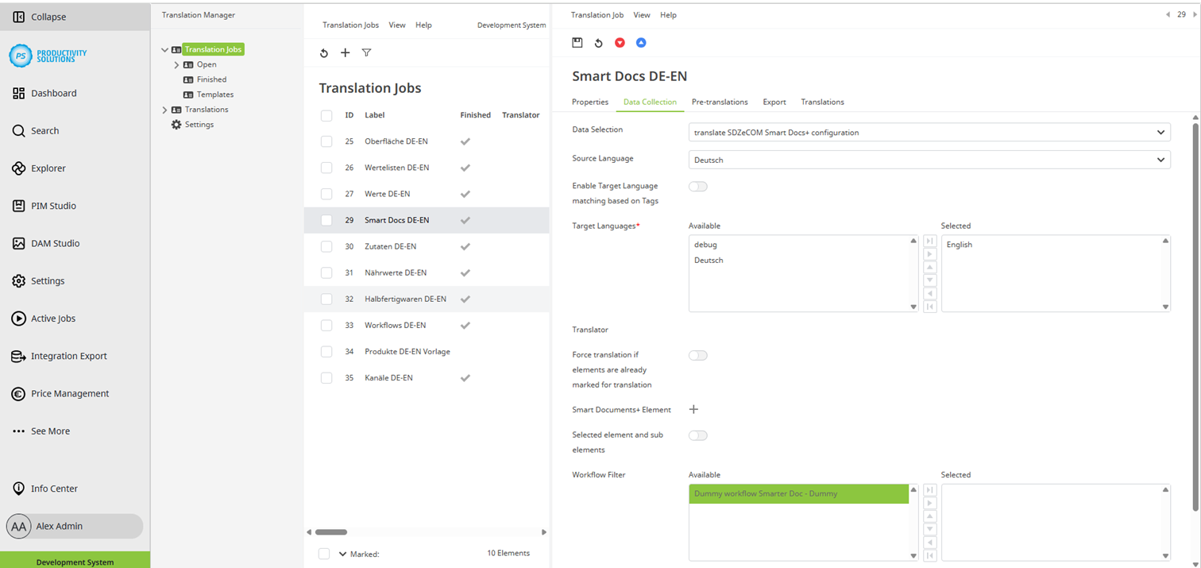
Task: Switch to the Pre-translations tab
Action: 719,102
